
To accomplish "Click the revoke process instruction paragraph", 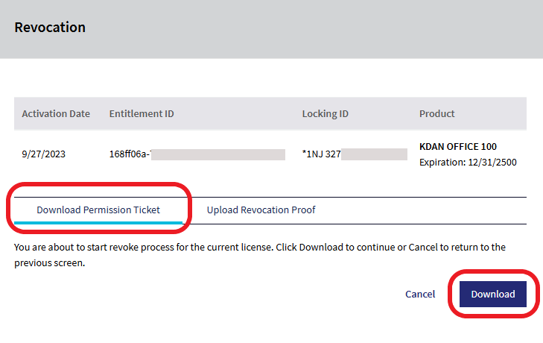I will click(260, 255).
